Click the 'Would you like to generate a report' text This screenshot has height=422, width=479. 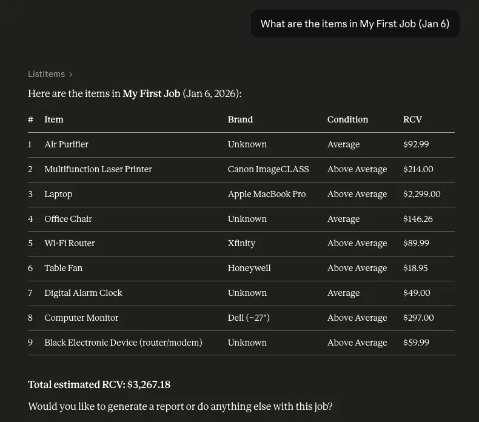[180, 407]
